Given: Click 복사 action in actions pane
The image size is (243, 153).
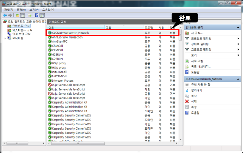Looking at the screenshot, I should click(194, 96).
